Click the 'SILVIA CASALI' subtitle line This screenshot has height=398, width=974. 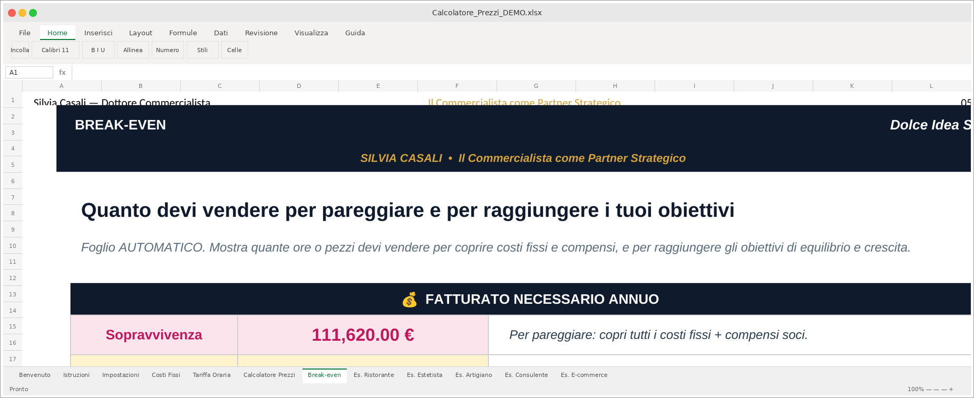(x=523, y=158)
